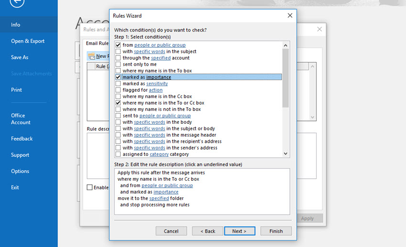Check 'where my name is not in the To box'
The image size is (406, 247).
118,109
